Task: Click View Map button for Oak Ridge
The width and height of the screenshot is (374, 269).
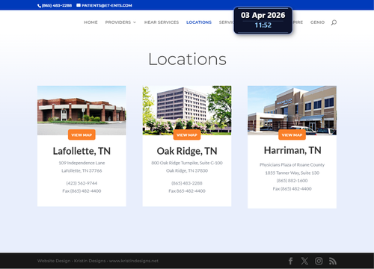Action: tap(187, 134)
